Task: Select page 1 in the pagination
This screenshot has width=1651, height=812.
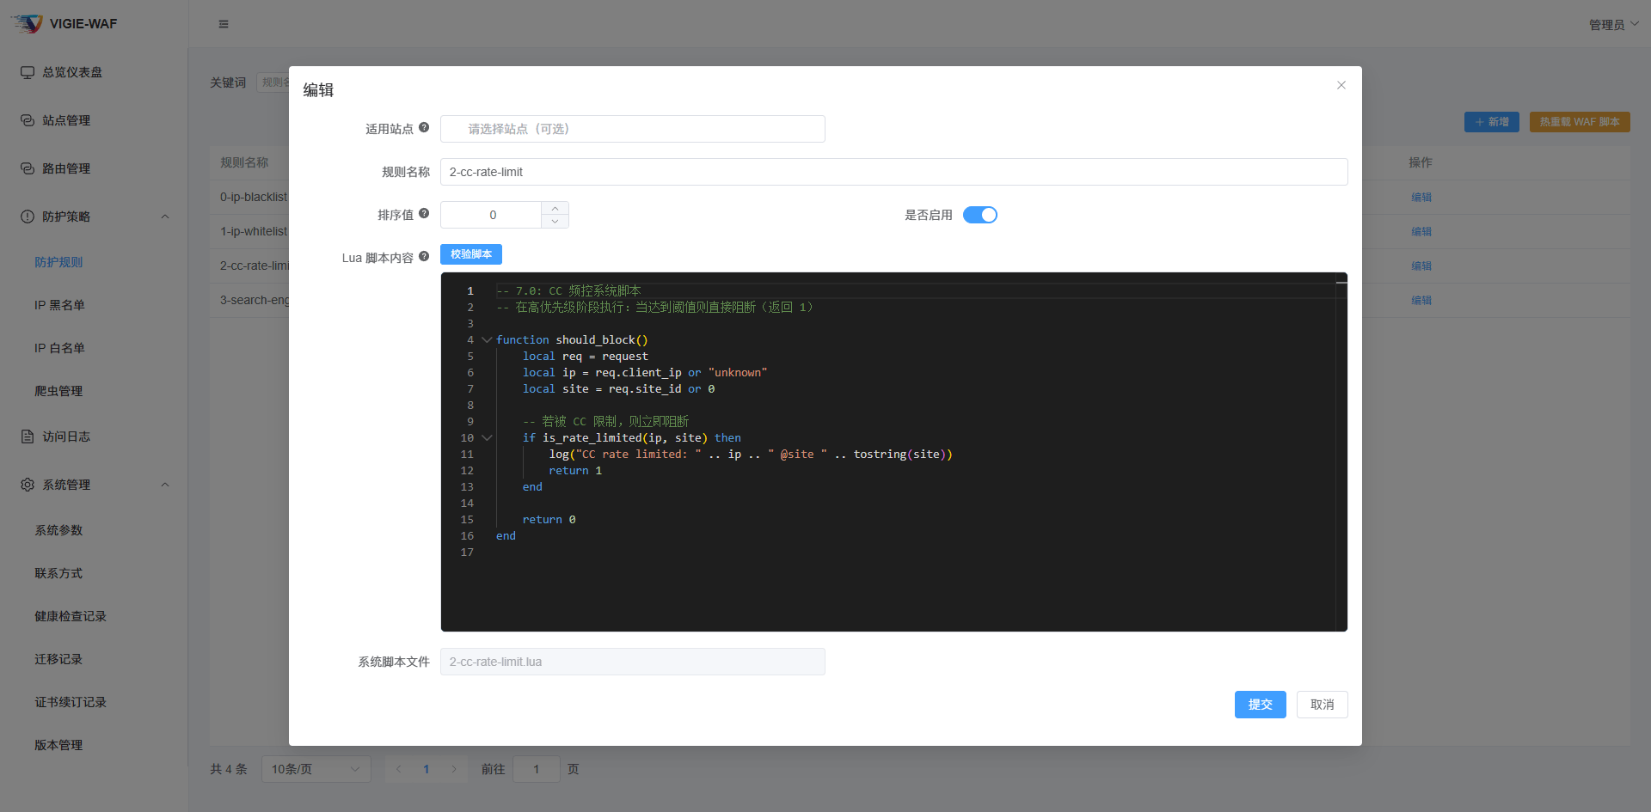Action: pyautogui.click(x=427, y=769)
